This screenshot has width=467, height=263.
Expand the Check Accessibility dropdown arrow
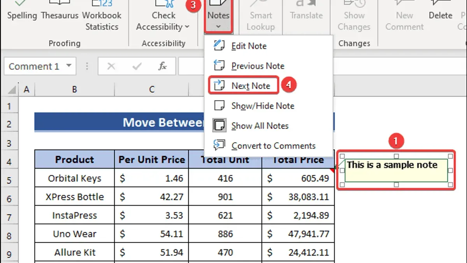pos(187,27)
